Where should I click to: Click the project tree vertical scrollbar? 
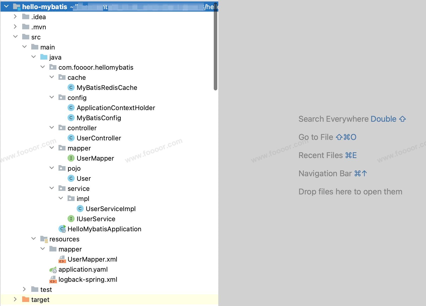[x=215, y=50]
